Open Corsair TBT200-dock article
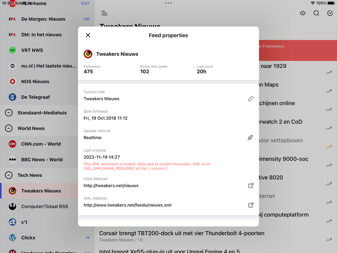 pos(182,234)
